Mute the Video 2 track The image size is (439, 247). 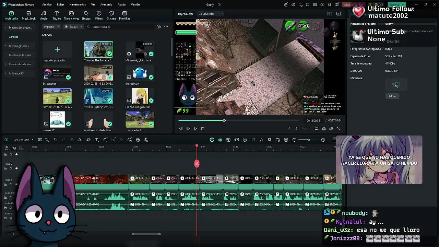[11, 168]
